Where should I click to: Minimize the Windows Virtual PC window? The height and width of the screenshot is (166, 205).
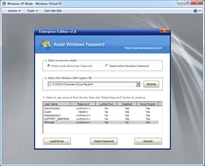(180, 3)
